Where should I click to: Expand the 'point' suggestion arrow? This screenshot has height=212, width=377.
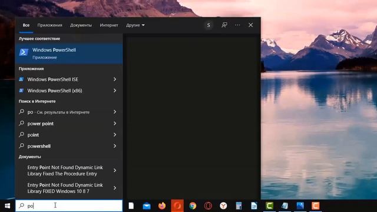click(115, 135)
